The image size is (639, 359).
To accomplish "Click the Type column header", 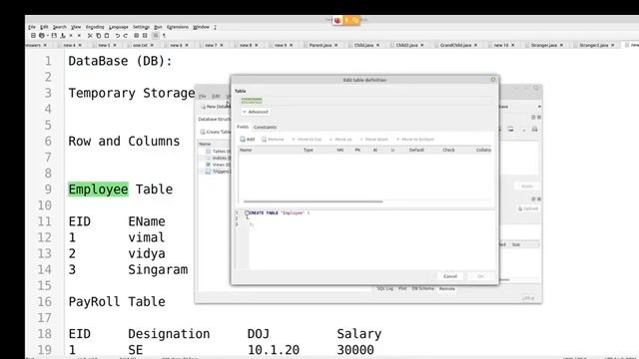I will coord(309,151).
